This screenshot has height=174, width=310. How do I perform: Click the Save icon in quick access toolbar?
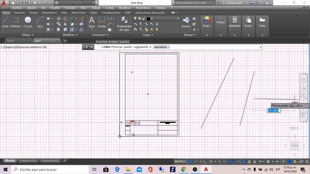tap(24, 3)
